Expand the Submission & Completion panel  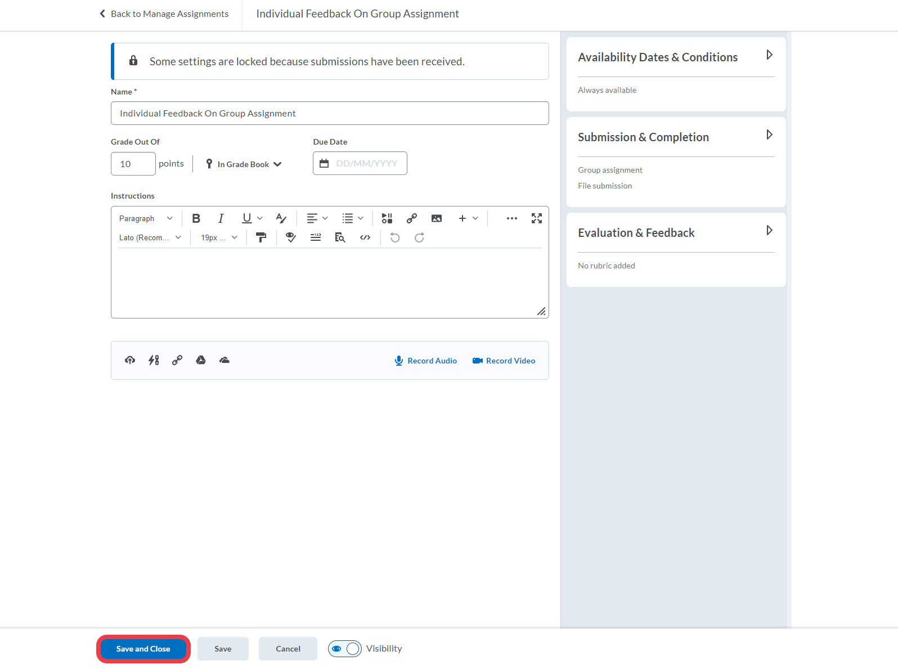[x=769, y=135]
